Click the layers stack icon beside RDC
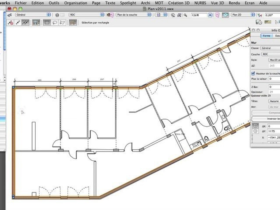This screenshot has height=210, width=280. pos(57,15)
